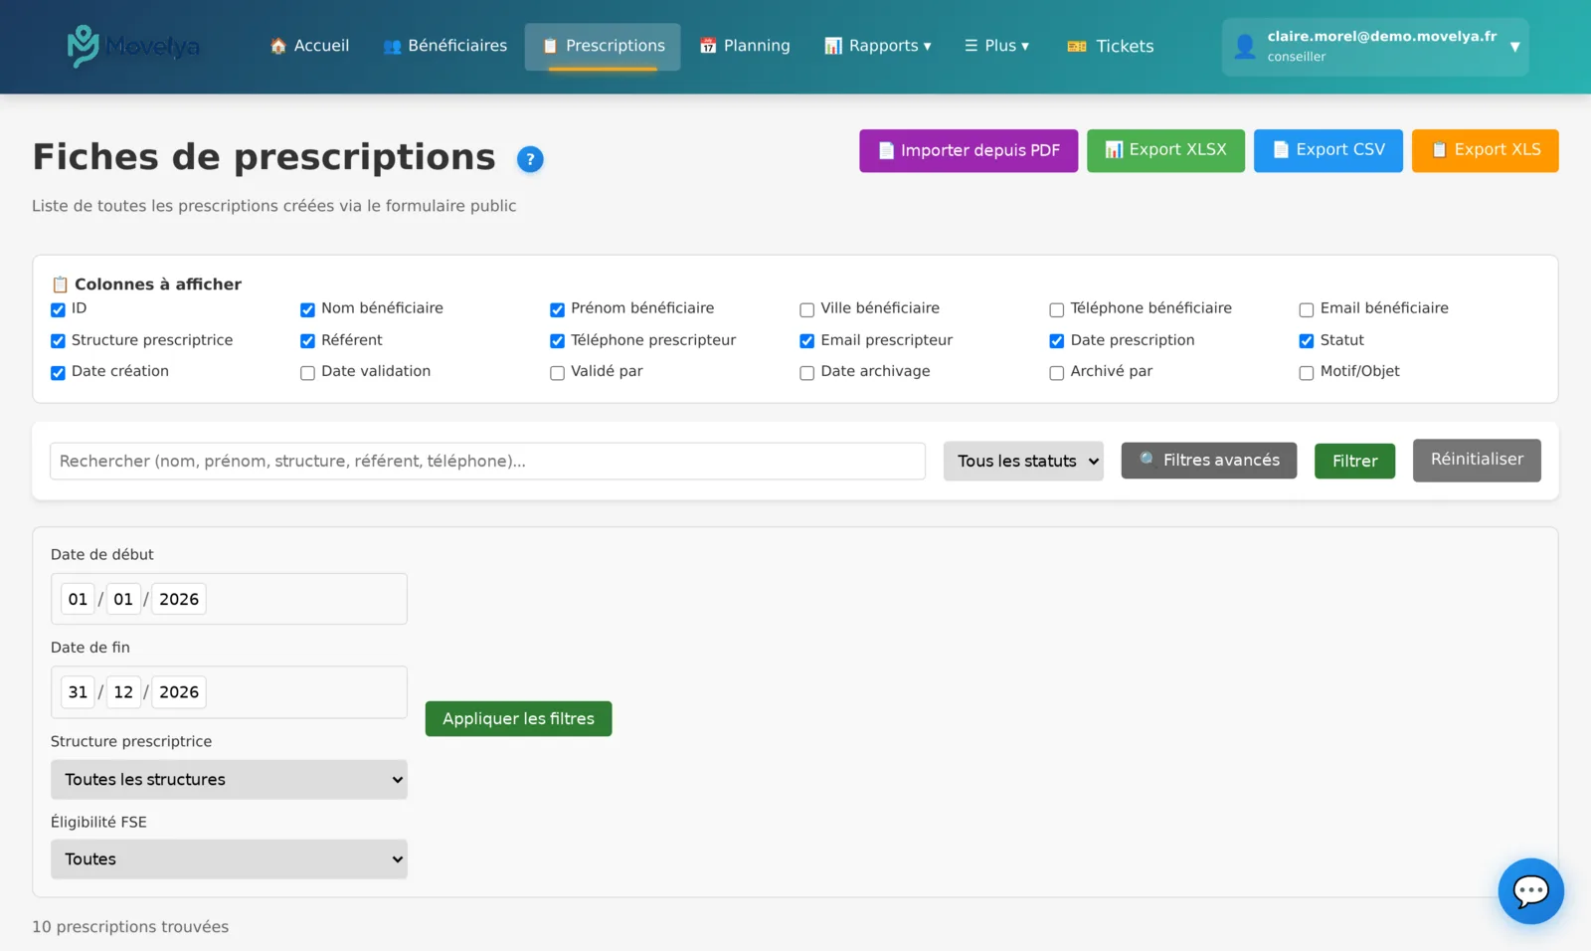The width and height of the screenshot is (1591, 951).
Task: Open the Tous les statuts dropdown
Action: (x=1023, y=461)
